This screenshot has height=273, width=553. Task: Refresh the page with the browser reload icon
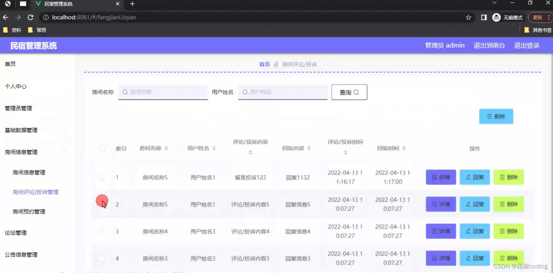point(30,17)
